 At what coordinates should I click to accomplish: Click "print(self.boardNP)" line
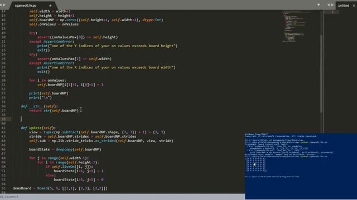pyautogui.click(x=49, y=93)
